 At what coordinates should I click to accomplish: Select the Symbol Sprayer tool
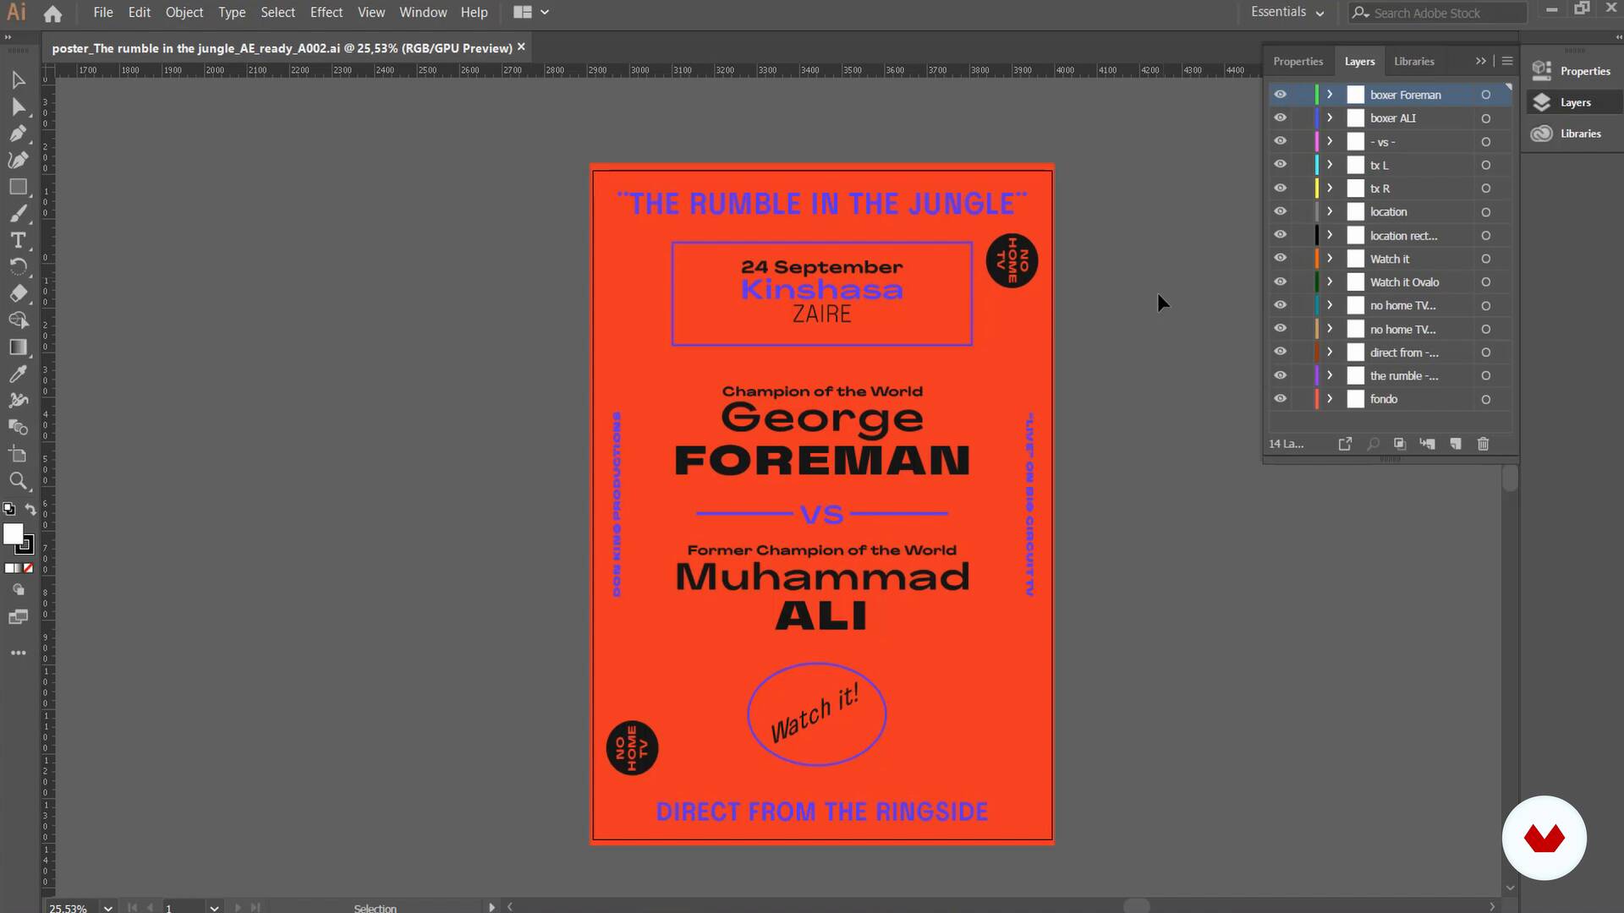18,401
